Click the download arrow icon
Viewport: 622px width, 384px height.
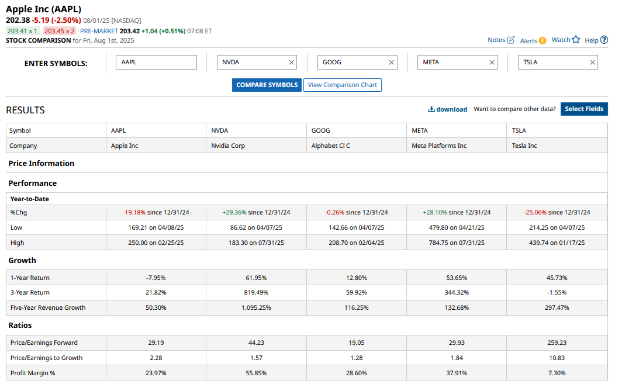click(431, 109)
